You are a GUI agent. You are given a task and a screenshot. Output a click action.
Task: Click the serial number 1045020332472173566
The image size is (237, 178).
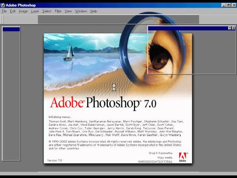click(x=155, y=162)
